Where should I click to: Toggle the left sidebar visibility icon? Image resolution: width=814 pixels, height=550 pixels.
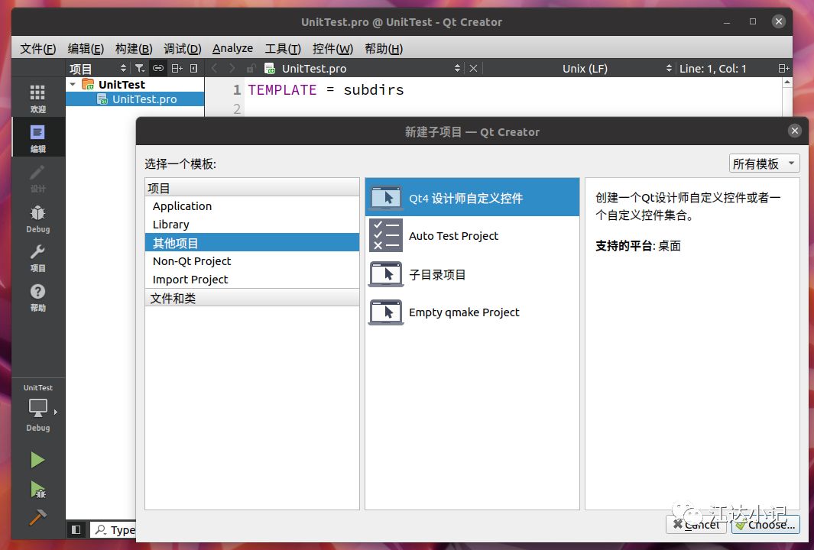pos(76,529)
